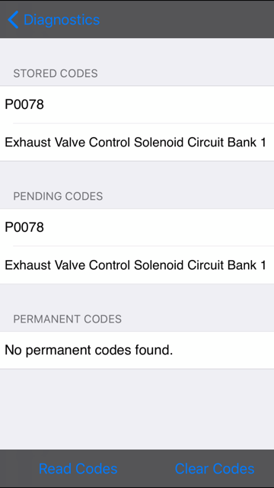The image size is (274, 488).
Task: Select the P0078 row under Pending Codes
Action: tap(137, 227)
